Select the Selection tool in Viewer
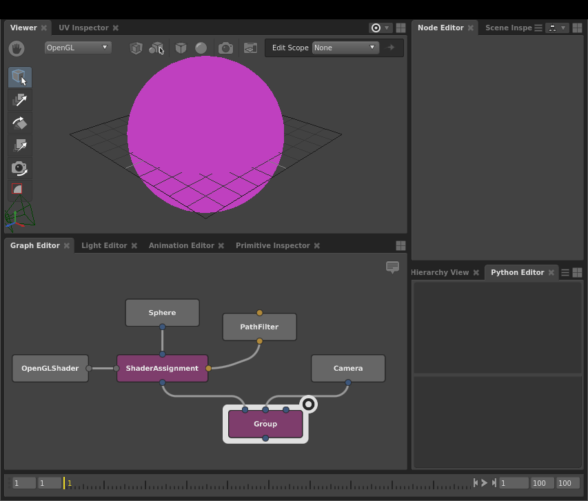 pyautogui.click(x=19, y=77)
